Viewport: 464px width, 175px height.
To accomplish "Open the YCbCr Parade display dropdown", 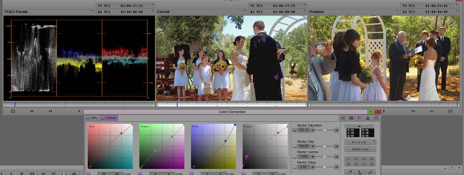I will (49, 12).
